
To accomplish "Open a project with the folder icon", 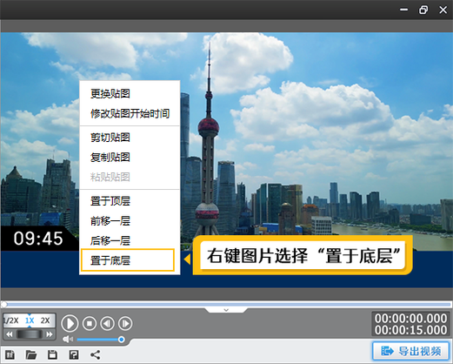I will tap(31, 354).
